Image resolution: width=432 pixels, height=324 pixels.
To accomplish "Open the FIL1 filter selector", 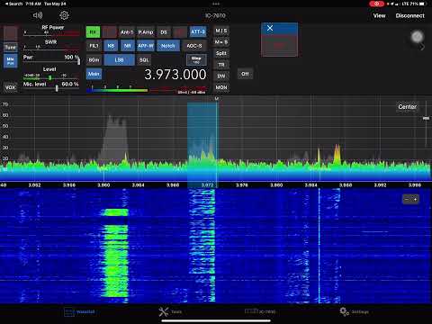I will point(94,46).
